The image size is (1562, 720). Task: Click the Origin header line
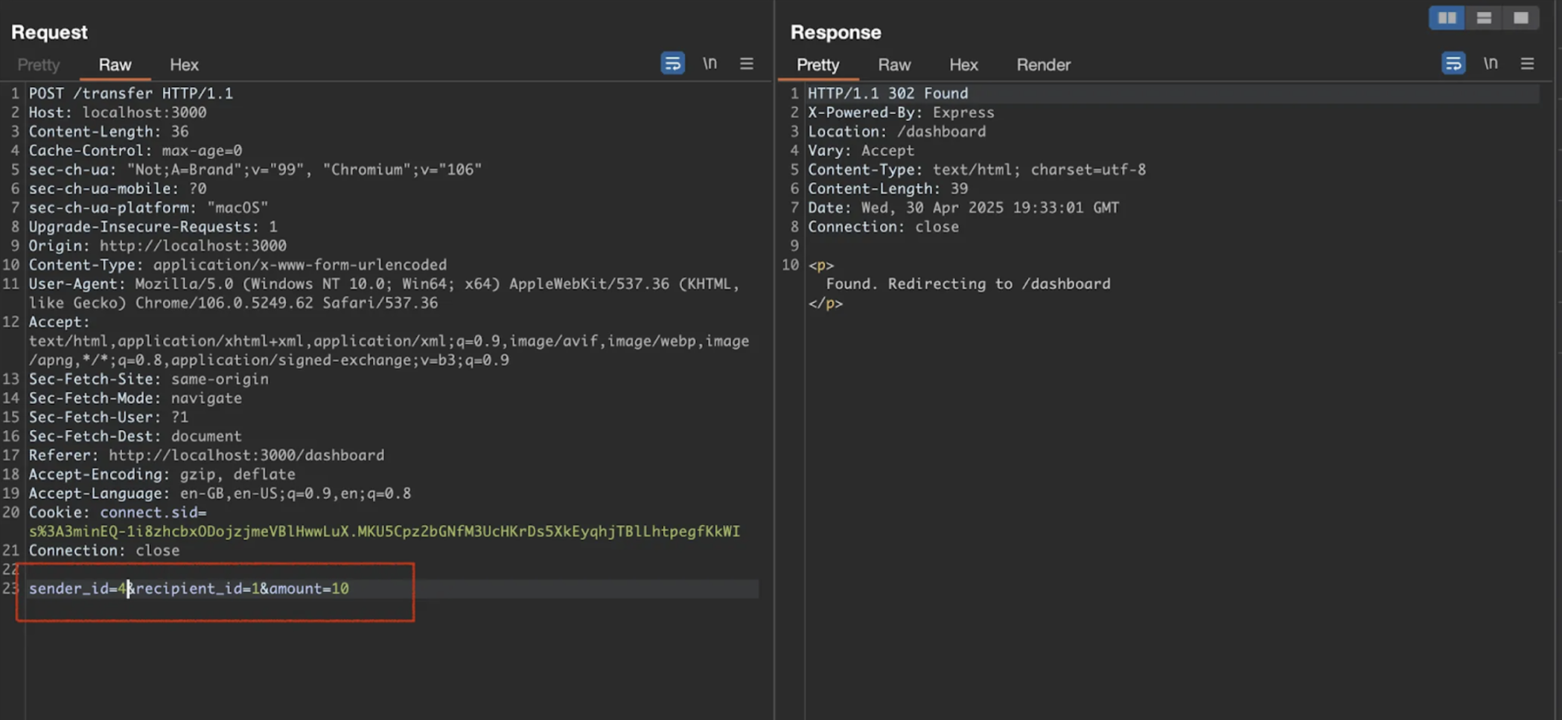pyautogui.click(x=157, y=245)
